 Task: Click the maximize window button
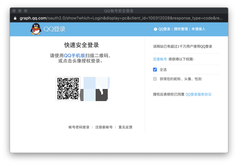26,11
